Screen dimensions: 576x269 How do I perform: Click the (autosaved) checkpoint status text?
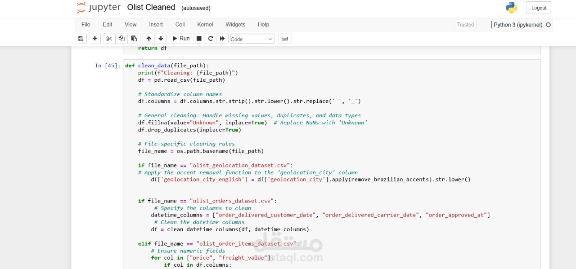click(196, 8)
